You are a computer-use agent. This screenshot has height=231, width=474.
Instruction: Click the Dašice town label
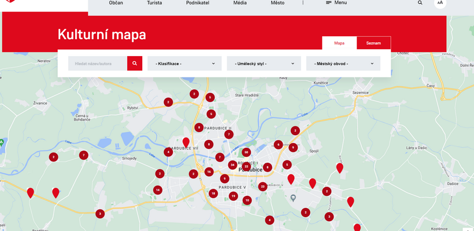[x=453, y=184]
